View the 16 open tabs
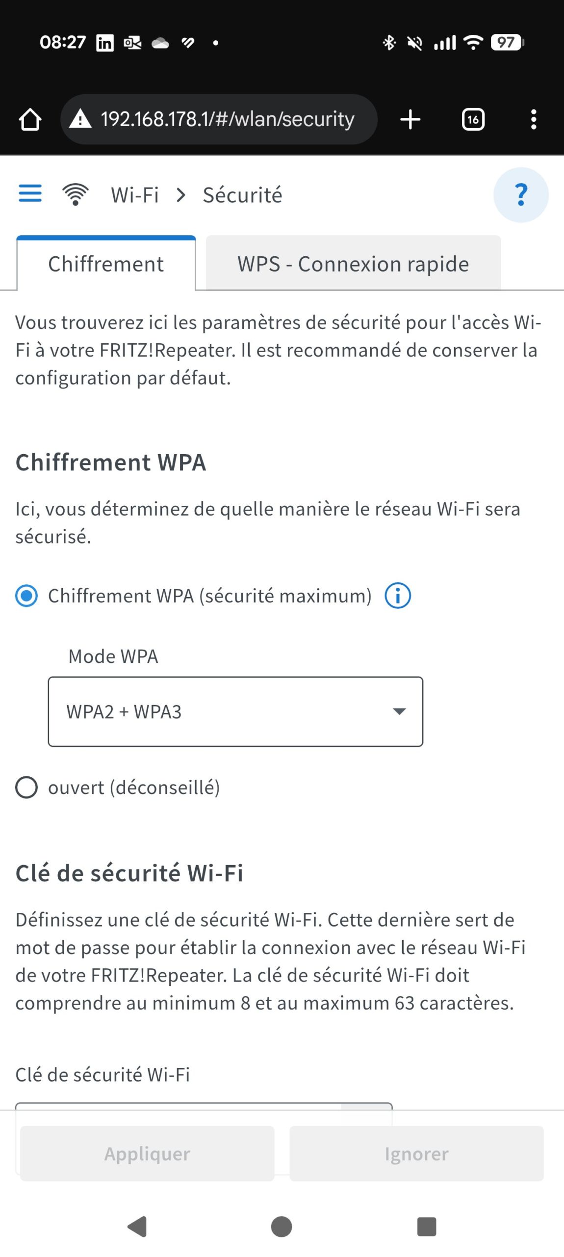Screen dimensions: 564x1257 coord(473,119)
